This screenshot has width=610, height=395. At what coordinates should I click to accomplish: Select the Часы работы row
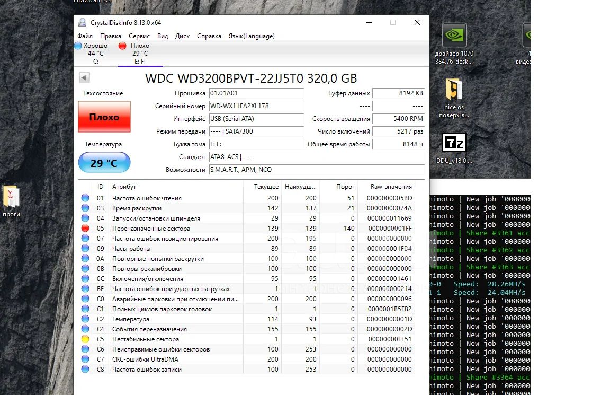[247, 249]
